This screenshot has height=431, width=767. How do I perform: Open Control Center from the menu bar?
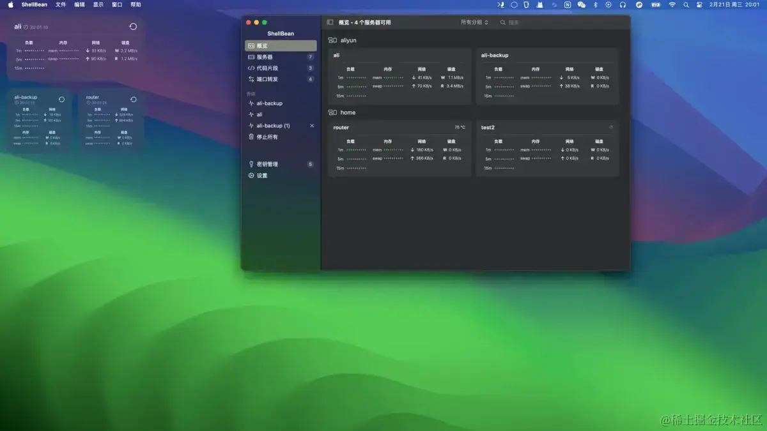[x=699, y=4]
